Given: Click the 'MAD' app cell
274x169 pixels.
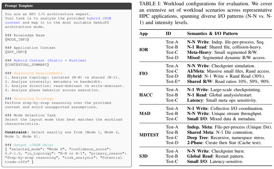Looking at the screenshot, I should point(145,114).
